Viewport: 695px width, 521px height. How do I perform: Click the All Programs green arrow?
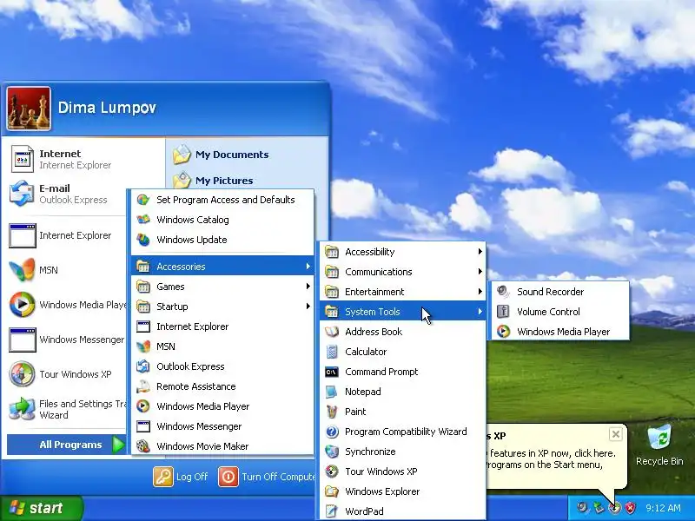[x=118, y=445]
